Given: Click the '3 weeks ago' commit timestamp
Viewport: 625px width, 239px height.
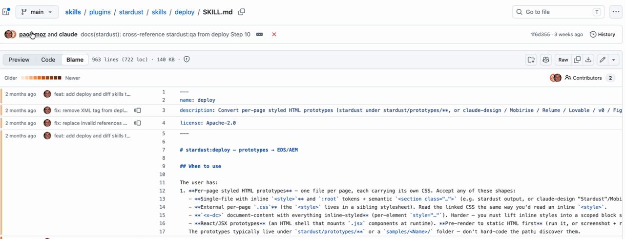Looking at the screenshot, I should tap(568, 35).
